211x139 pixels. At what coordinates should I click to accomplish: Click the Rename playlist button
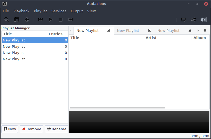click(57, 129)
